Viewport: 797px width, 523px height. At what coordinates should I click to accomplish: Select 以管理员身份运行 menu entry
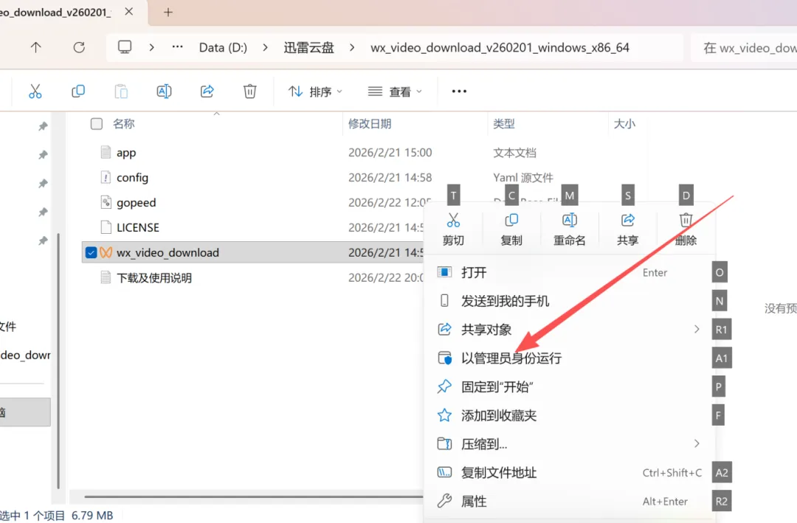[x=569, y=359]
